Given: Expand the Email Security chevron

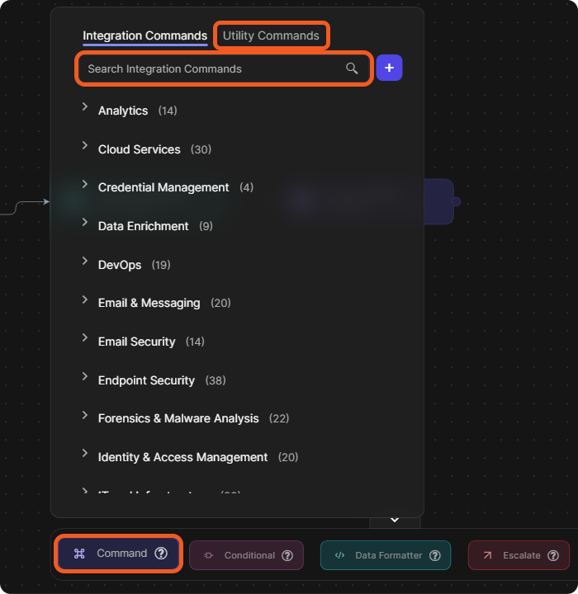Looking at the screenshot, I should click(85, 338).
